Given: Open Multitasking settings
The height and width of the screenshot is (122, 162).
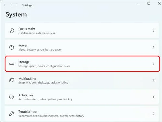Looking at the screenshot, I should 82,80.
